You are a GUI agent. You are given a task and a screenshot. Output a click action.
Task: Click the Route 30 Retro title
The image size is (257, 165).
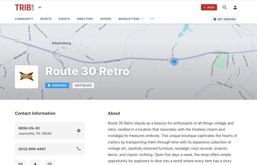click(x=87, y=71)
